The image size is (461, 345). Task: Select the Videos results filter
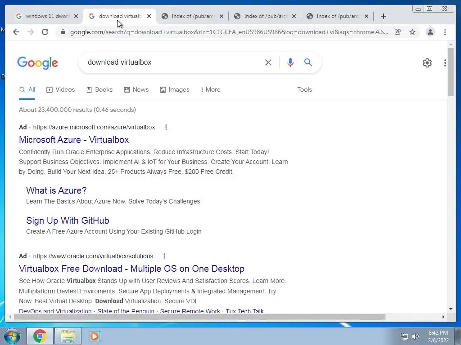tap(61, 90)
